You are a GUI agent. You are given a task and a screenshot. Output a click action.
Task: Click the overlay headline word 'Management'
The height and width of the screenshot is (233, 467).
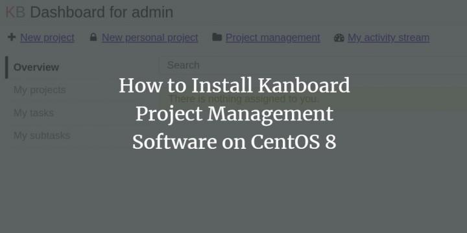[x=270, y=114]
